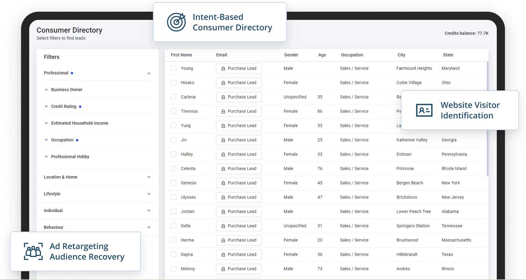This screenshot has width=526, height=280.
Task: Click the lock icon in Della's Purchase Lead button
Action: [x=223, y=226]
